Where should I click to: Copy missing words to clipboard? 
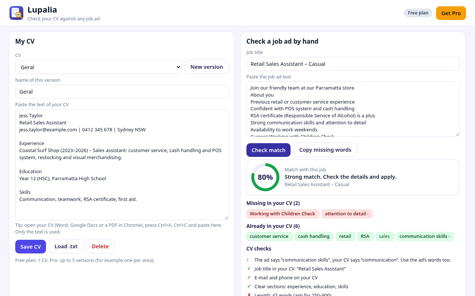[325, 150]
